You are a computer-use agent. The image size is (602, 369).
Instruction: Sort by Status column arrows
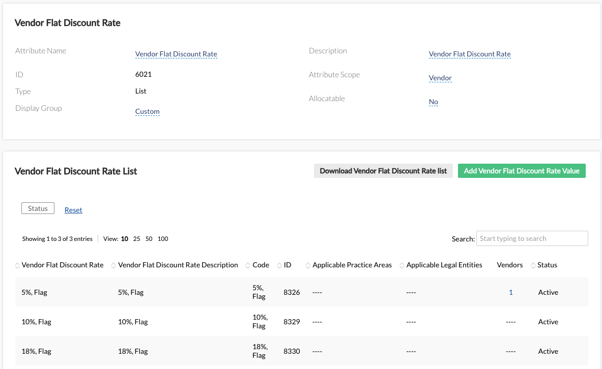coord(533,265)
